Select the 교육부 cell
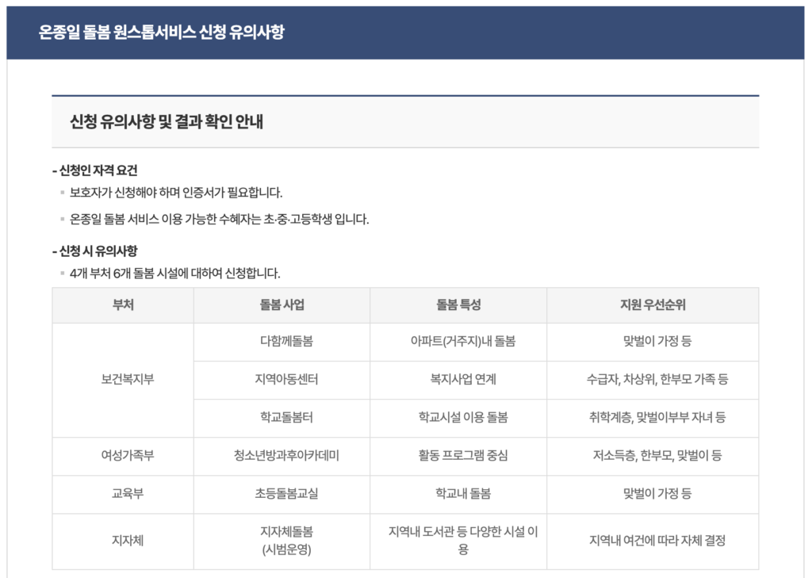812x578 pixels. tap(123, 494)
